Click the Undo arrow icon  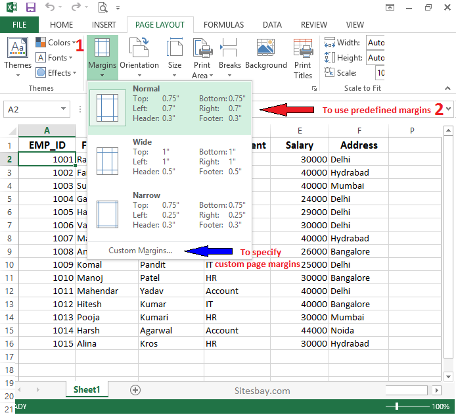(x=50, y=7)
